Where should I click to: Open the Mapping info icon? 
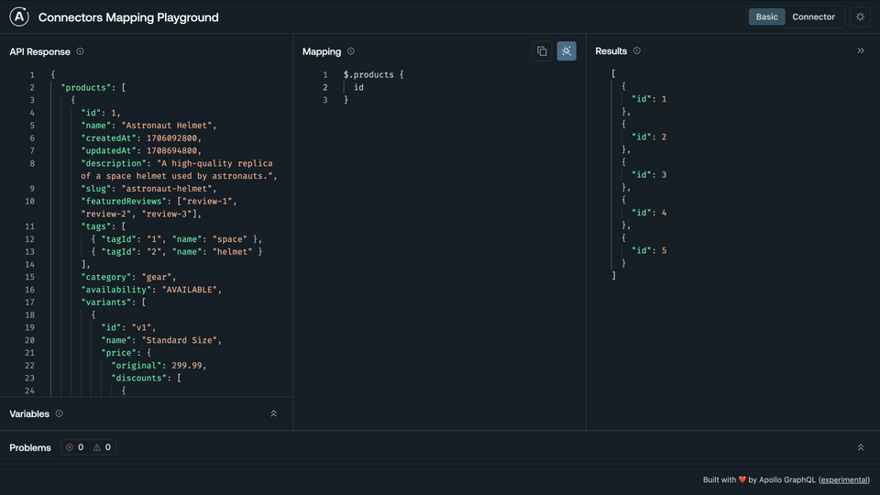(351, 51)
